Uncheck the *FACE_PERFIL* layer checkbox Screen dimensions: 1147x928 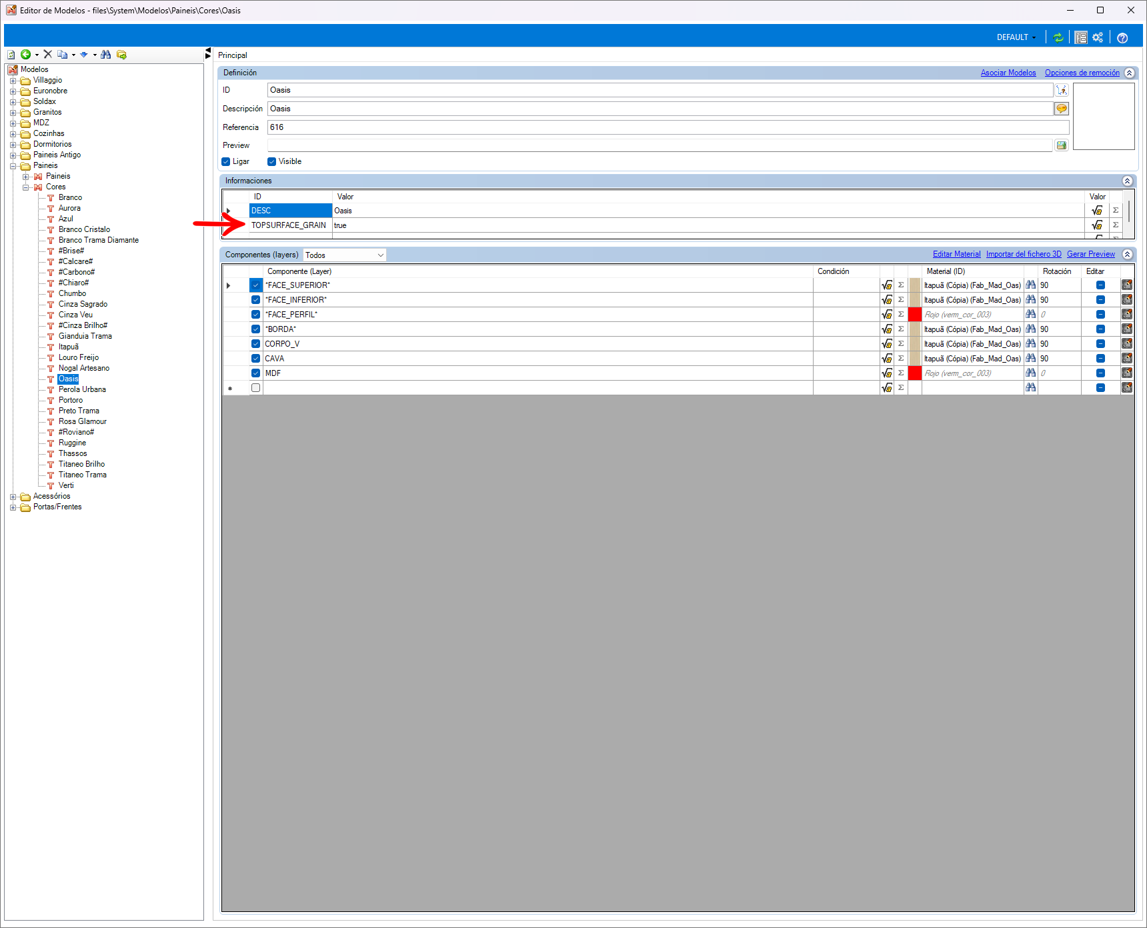tap(255, 315)
